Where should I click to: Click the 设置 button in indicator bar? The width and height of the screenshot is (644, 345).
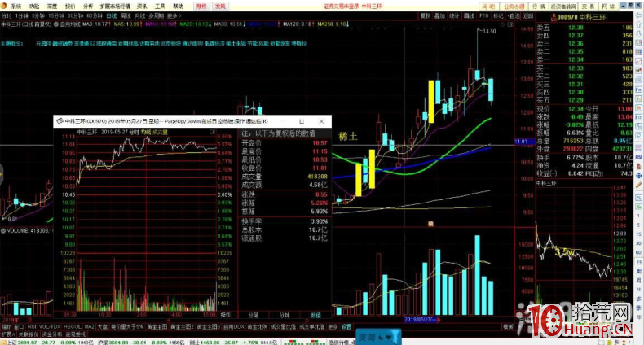pos(346,326)
